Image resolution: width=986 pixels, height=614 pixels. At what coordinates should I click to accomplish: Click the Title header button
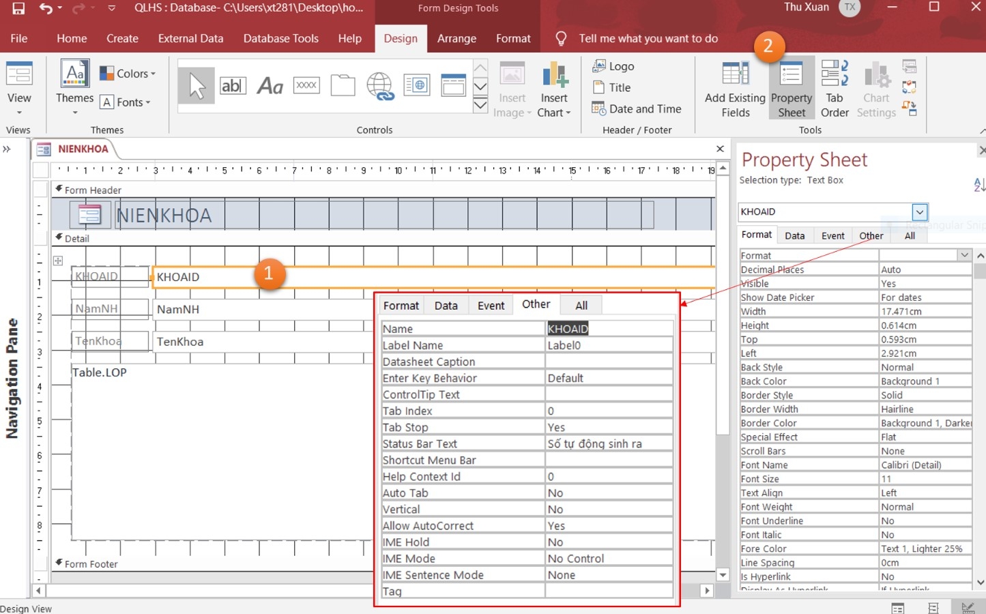click(x=612, y=87)
